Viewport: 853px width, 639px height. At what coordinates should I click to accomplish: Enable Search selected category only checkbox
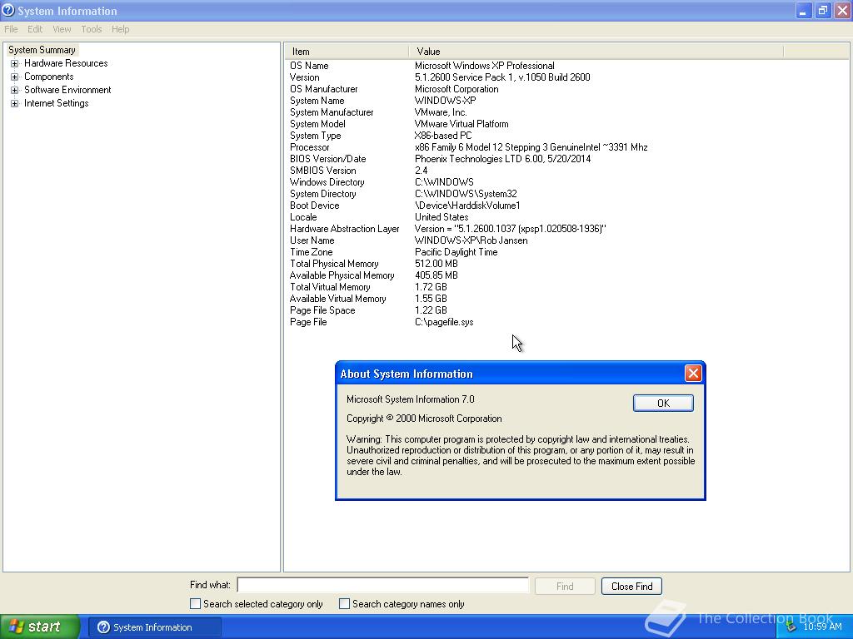pos(195,604)
